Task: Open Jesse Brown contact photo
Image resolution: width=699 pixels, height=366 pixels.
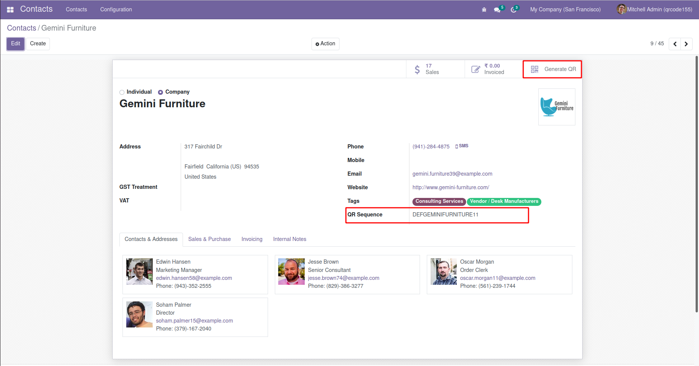Action: tap(291, 272)
